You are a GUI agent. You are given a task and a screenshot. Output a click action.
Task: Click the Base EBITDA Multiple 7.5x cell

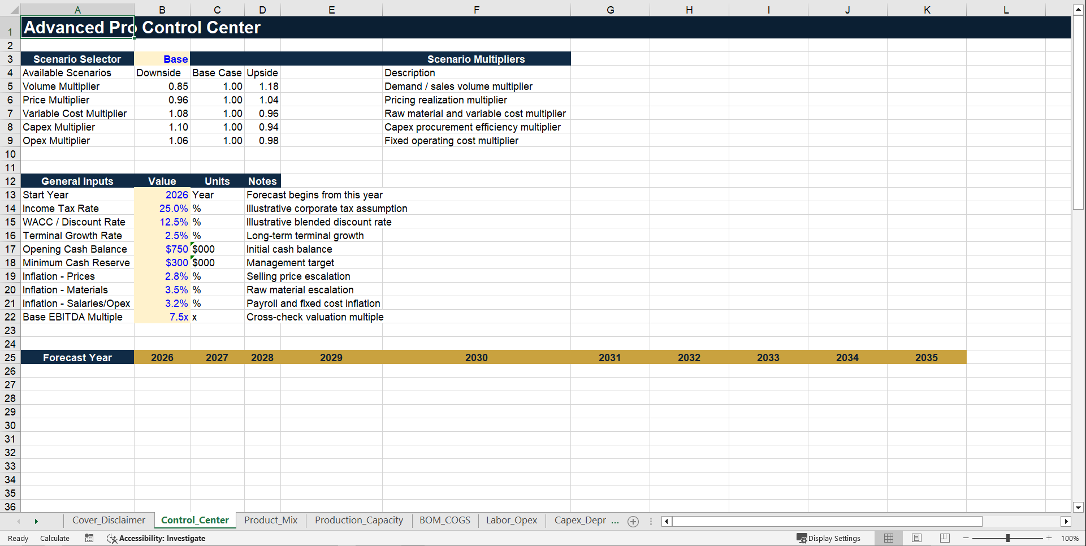click(162, 317)
